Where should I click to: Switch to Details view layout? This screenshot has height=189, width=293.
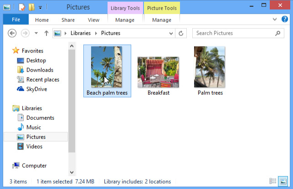pos(273,181)
